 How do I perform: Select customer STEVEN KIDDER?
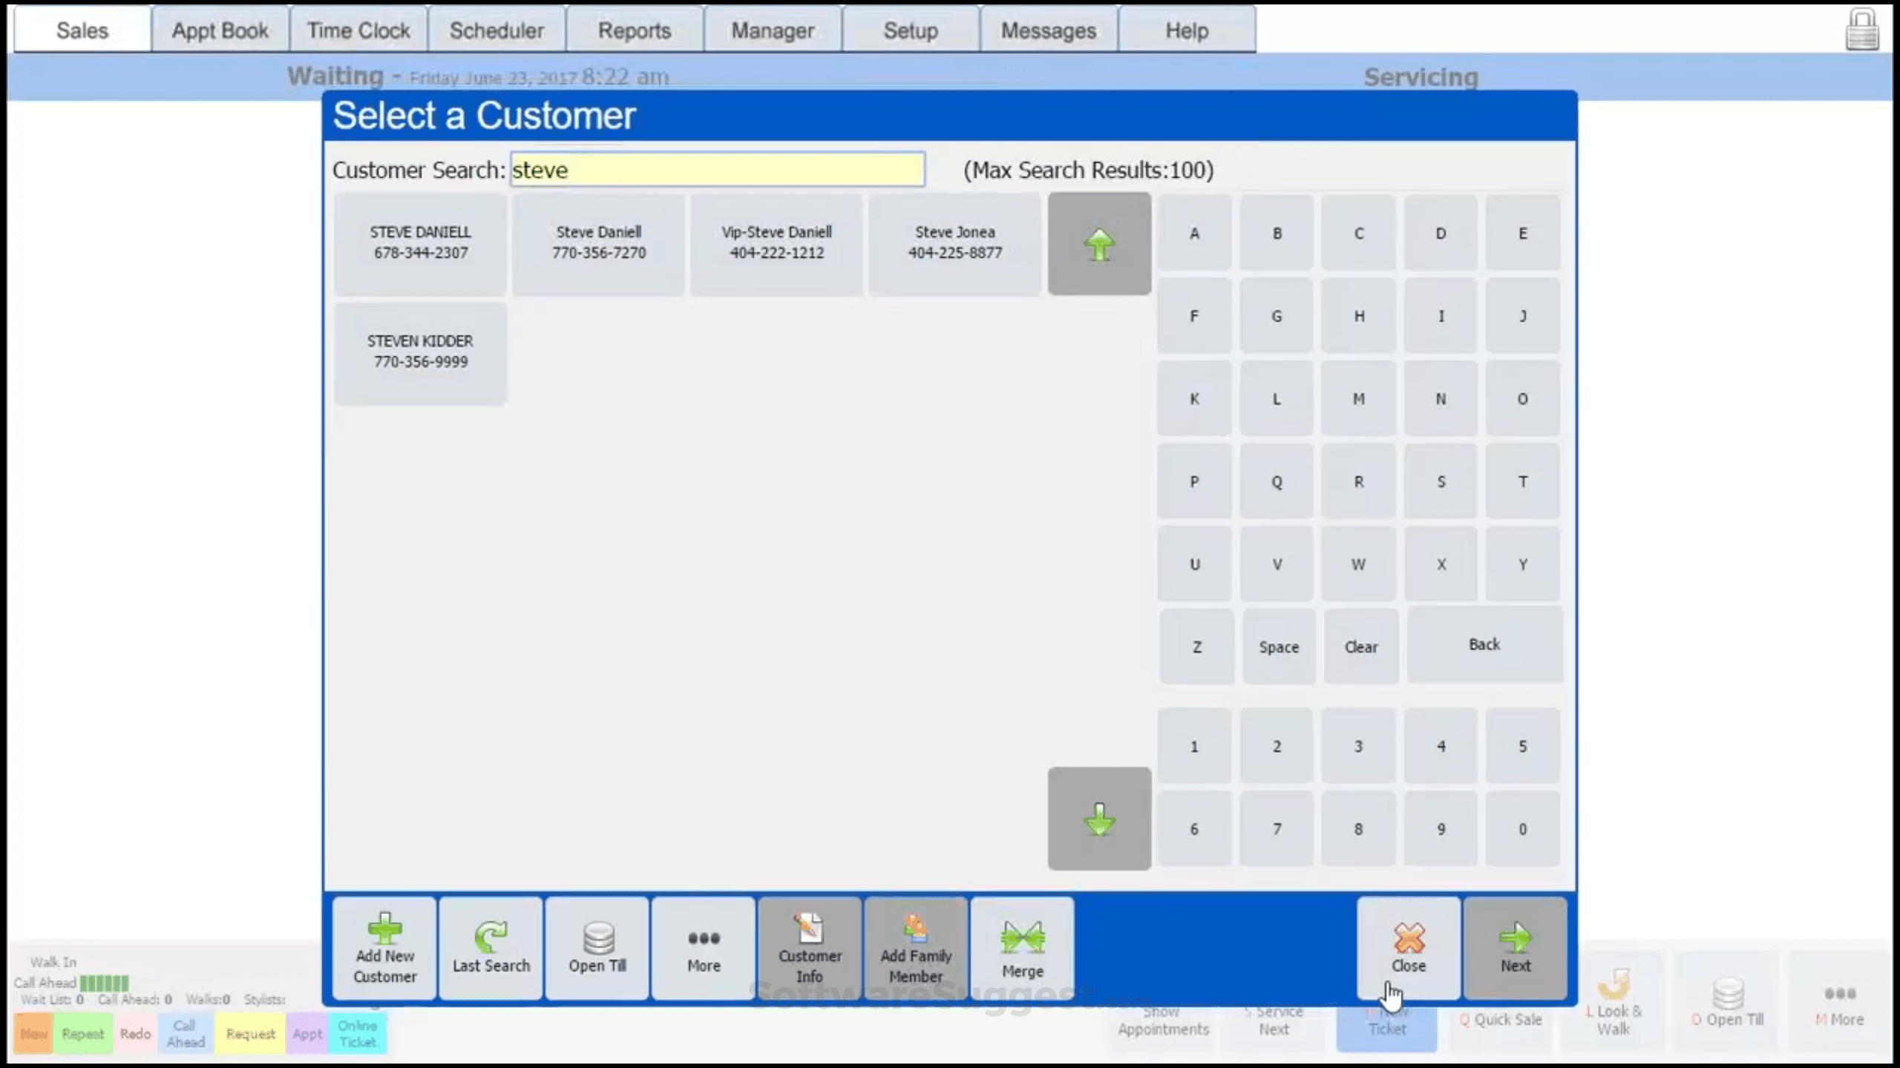[419, 352]
